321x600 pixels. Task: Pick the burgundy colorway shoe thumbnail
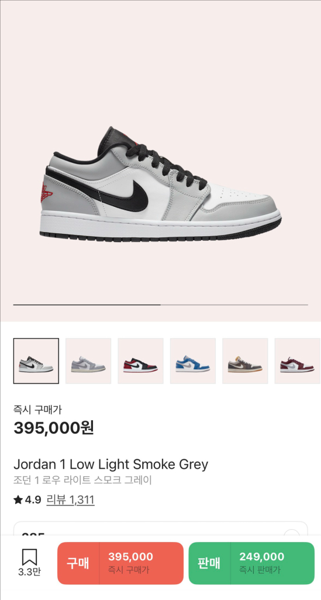tap(298, 361)
